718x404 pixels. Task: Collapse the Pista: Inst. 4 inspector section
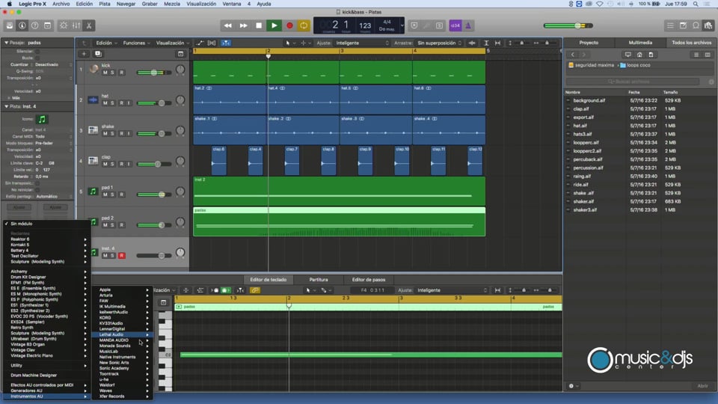(7, 106)
